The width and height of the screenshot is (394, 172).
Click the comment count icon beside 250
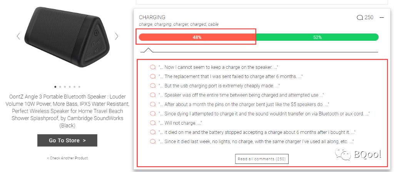pos(360,18)
